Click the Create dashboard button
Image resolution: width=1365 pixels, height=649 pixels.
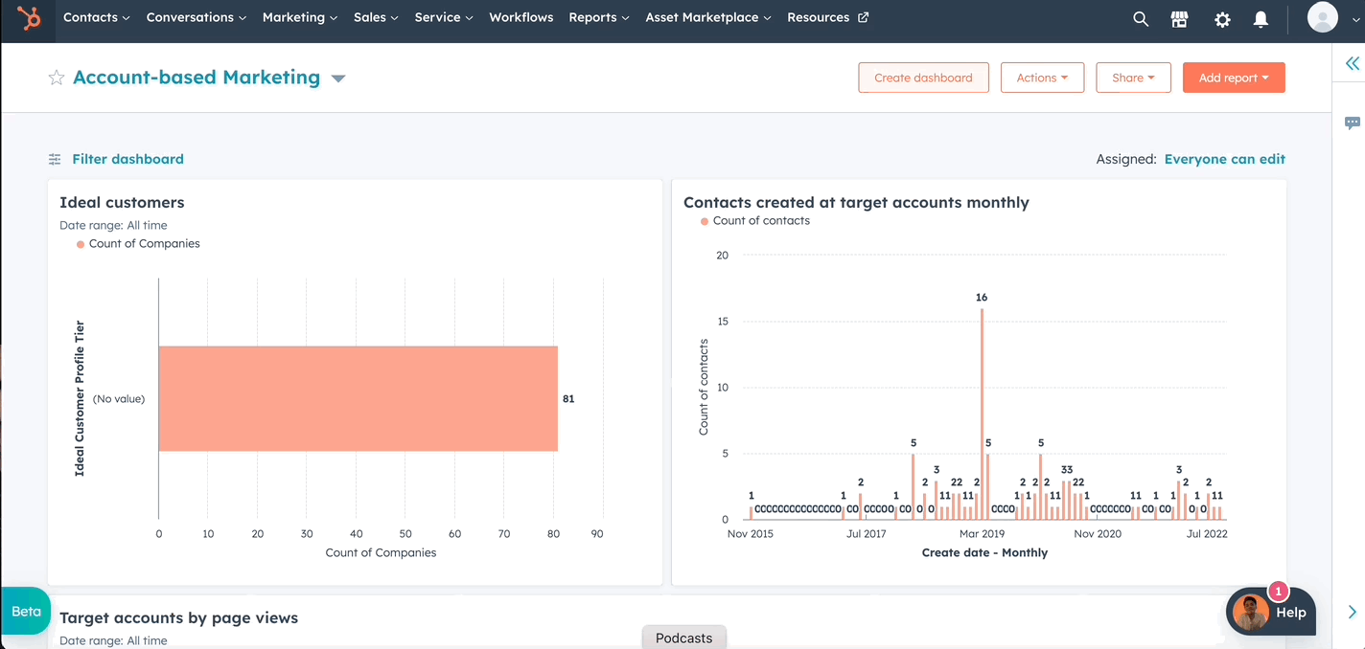click(923, 78)
